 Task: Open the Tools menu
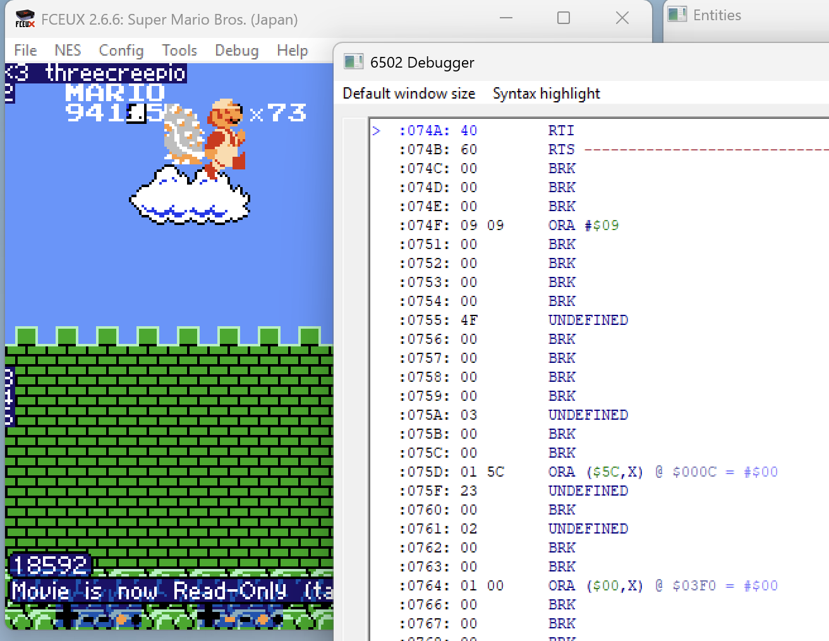point(179,51)
